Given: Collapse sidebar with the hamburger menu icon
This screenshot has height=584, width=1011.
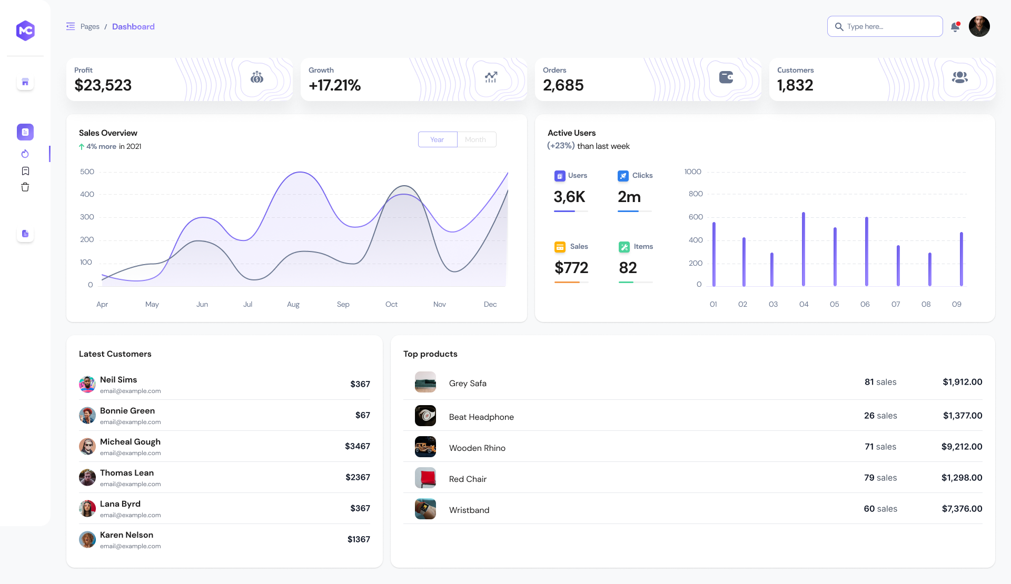Looking at the screenshot, I should (x=71, y=26).
